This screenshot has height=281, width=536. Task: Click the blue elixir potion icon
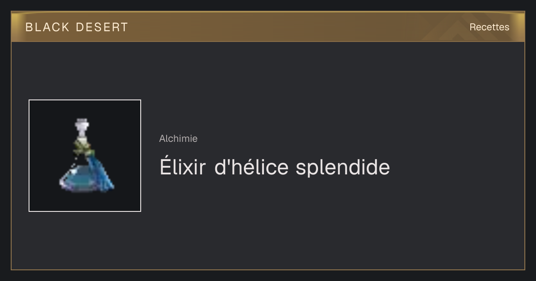(x=86, y=155)
